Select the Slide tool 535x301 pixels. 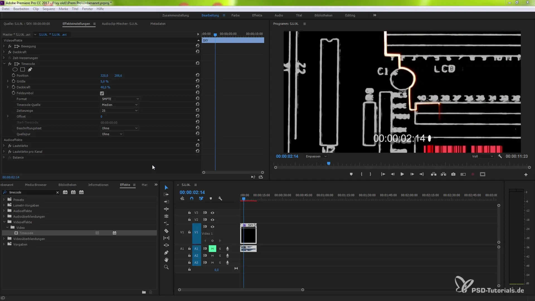click(166, 245)
